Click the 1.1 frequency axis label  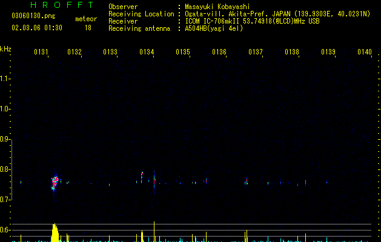pyautogui.click(x=5, y=79)
